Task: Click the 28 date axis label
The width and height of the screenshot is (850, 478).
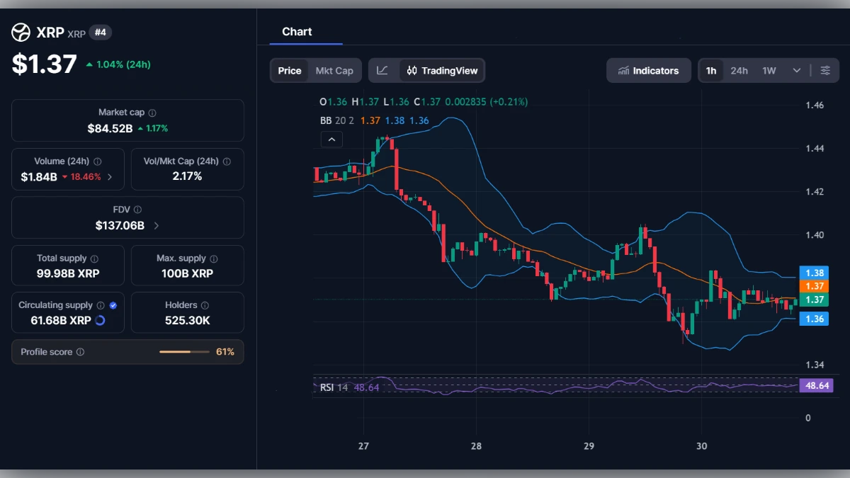Action: tap(476, 446)
